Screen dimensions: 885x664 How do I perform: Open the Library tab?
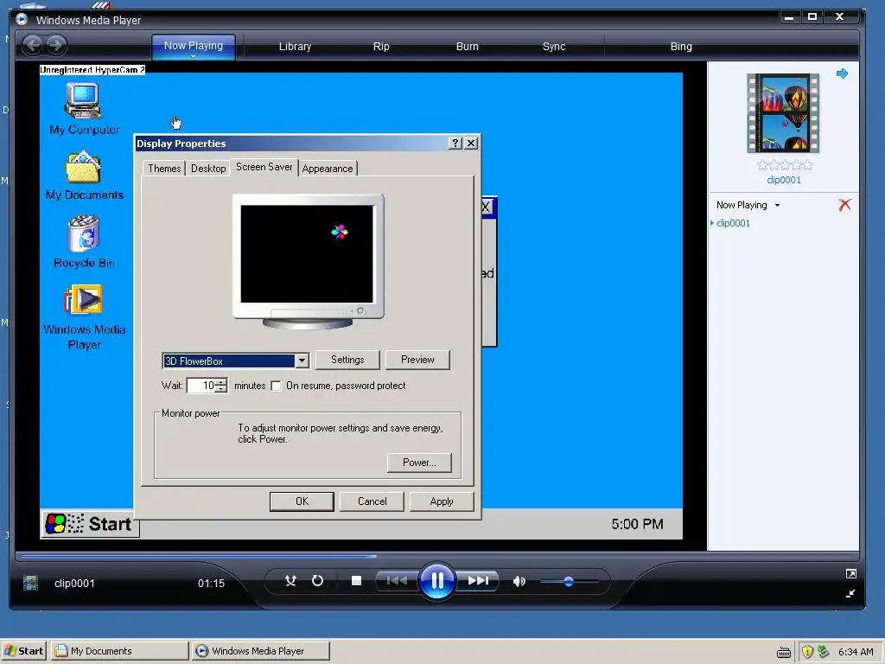pos(295,47)
